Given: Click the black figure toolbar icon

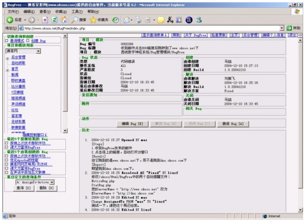Looking at the screenshot, I should click(x=170, y=20).
